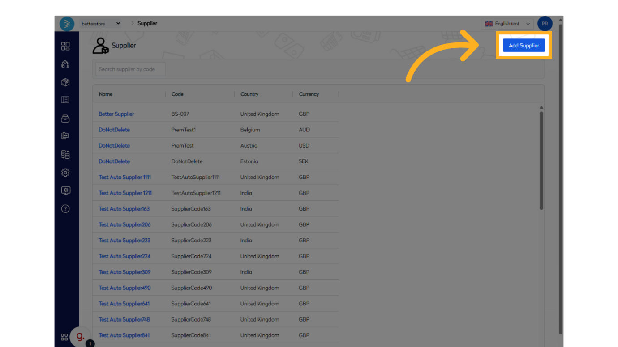Open the Better Supplier link
618x347 pixels.
[116, 114]
